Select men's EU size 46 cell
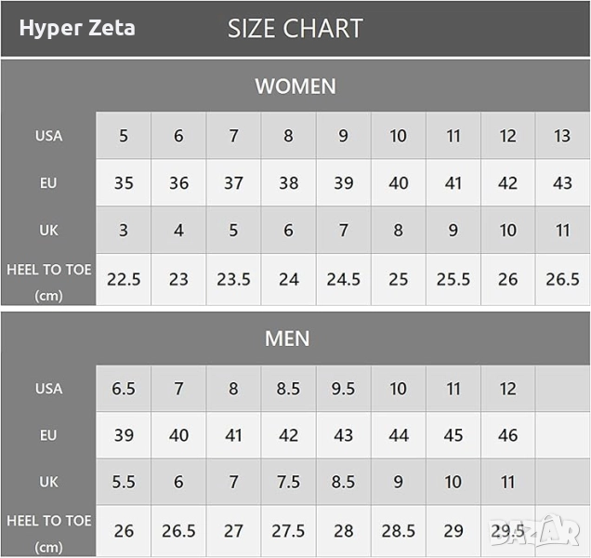This screenshot has width=591, height=558. [x=507, y=435]
